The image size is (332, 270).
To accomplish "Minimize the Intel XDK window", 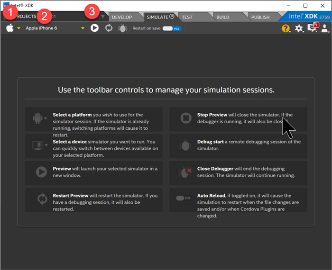I will click(288, 6).
